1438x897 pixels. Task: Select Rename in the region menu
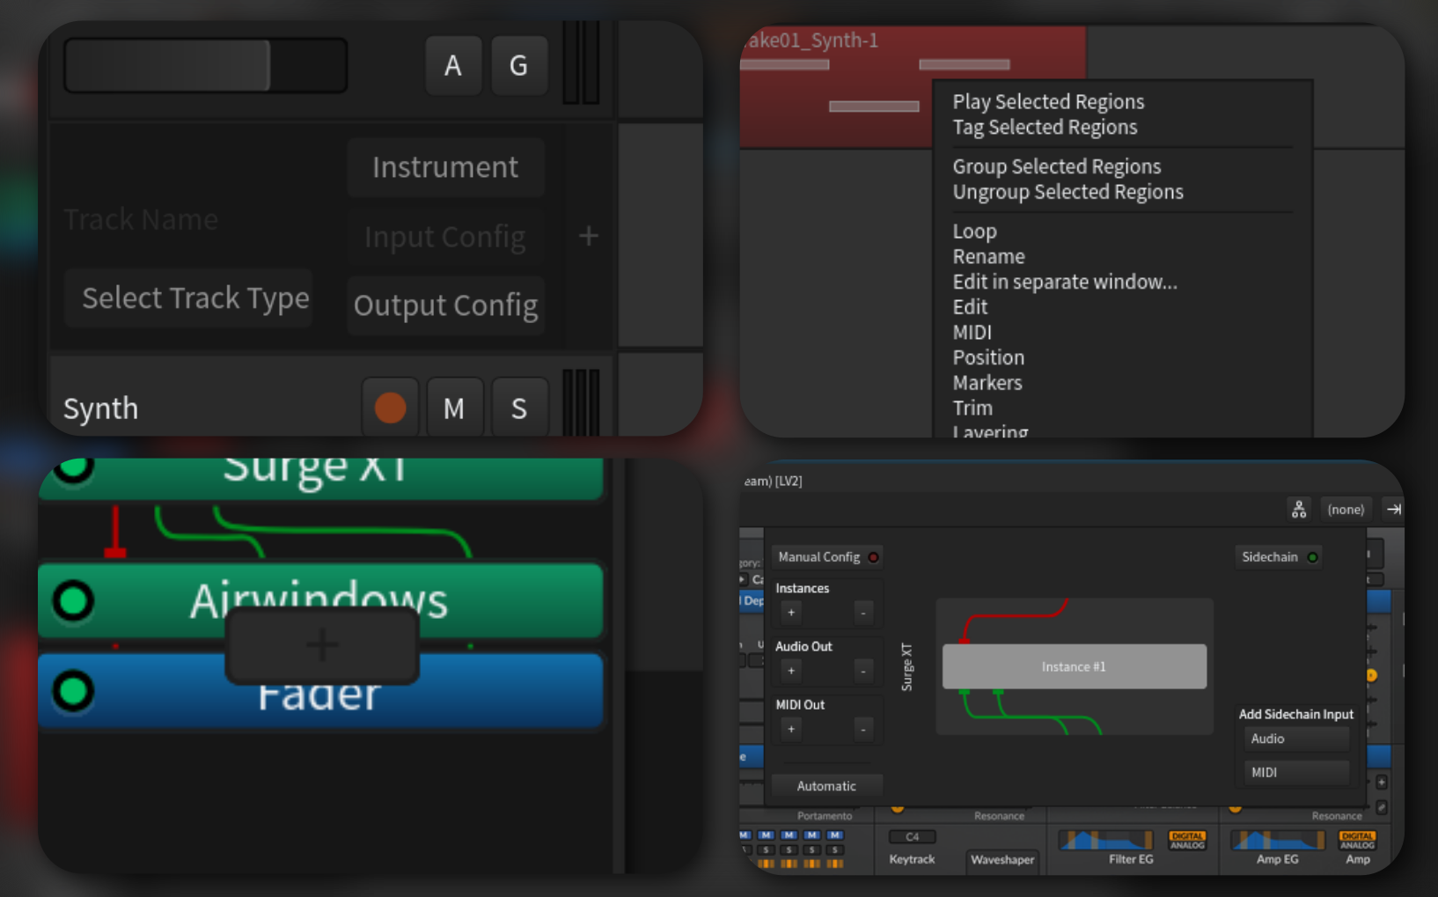click(x=988, y=257)
